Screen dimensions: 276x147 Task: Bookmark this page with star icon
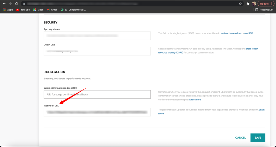click(x=240, y=4)
